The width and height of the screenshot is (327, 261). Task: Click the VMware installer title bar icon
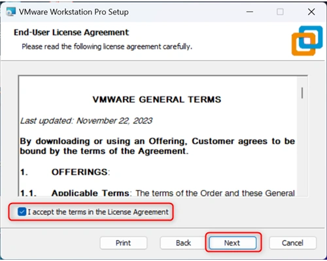tap(11, 12)
